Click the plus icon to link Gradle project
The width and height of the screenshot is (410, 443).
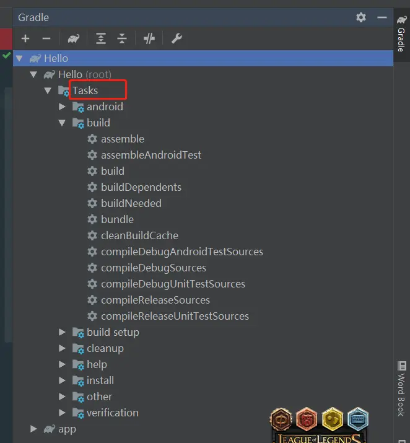[25, 38]
